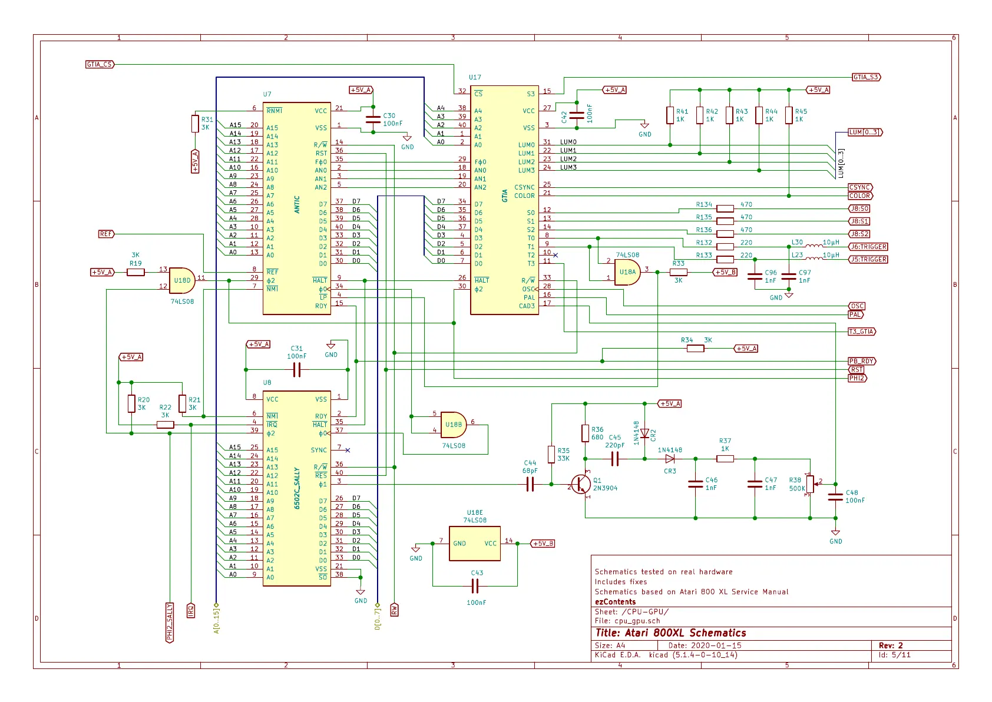This screenshot has width=992, height=702.
Task: Click the GTIA_S3 hierarchical label
Action: click(x=867, y=77)
